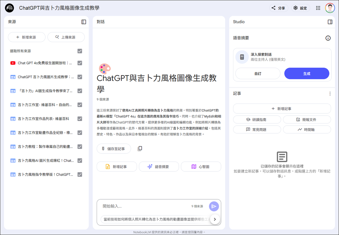Show next suggested question chevron

215,219
